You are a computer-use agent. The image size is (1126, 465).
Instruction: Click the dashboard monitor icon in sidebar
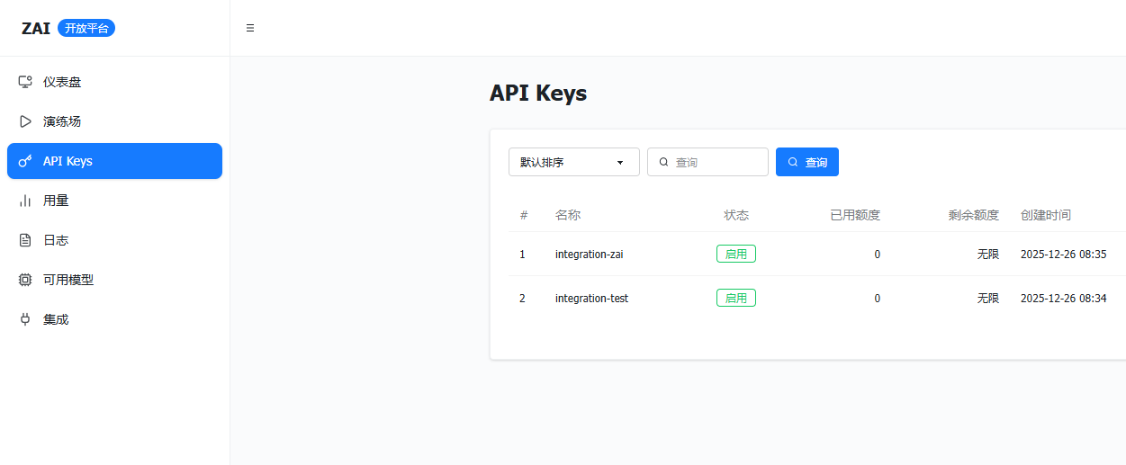(25, 82)
